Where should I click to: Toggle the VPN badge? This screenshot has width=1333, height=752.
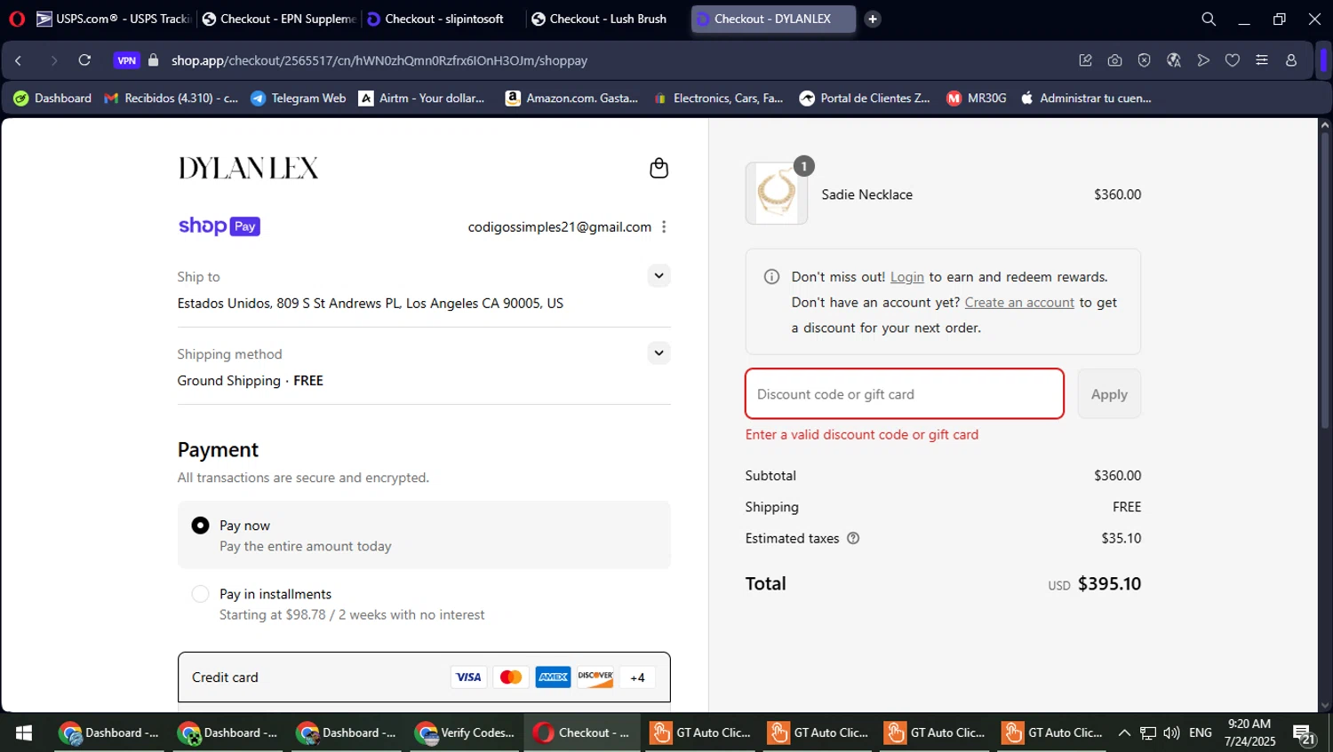click(127, 60)
